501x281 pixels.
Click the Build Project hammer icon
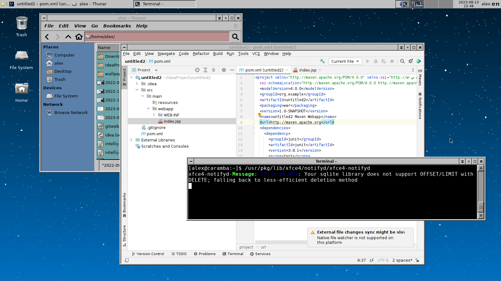(322, 61)
